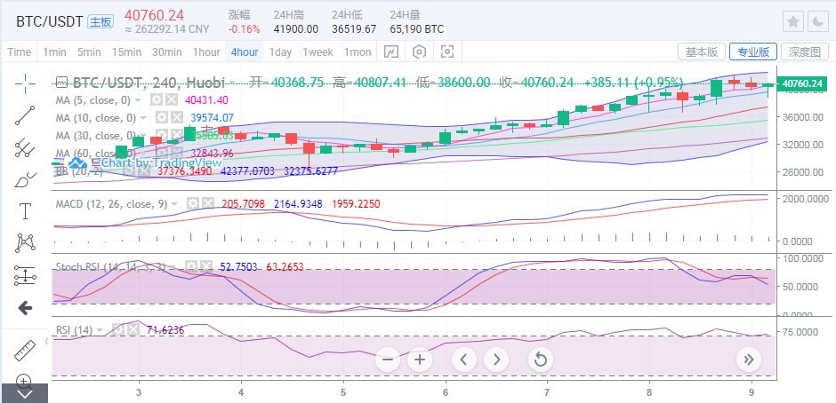
Task: Remove the Stoch RSI indicator
Action: coord(206,266)
